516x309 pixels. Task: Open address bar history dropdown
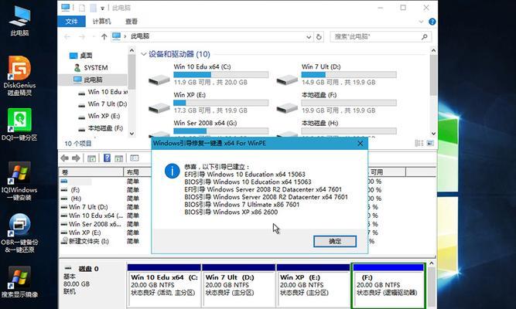click(309, 37)
